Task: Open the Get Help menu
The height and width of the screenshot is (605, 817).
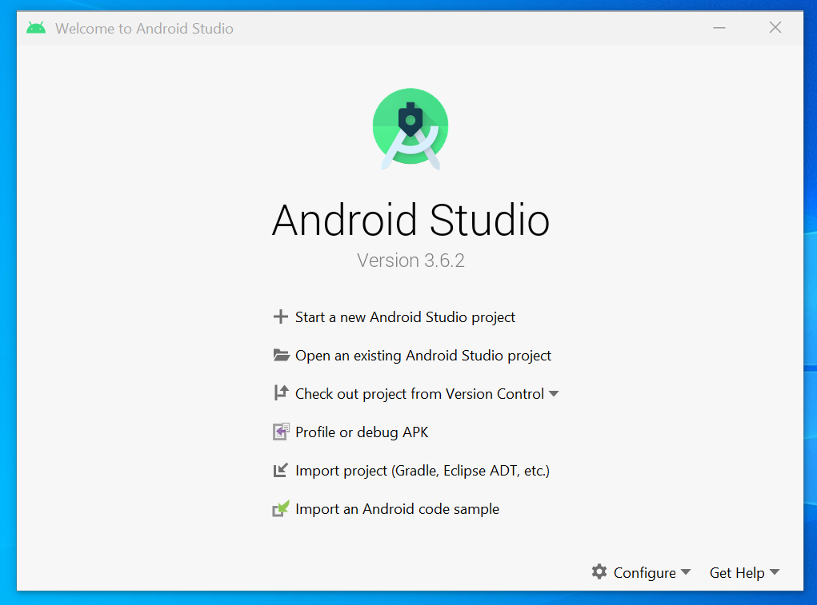Action: 737,573
